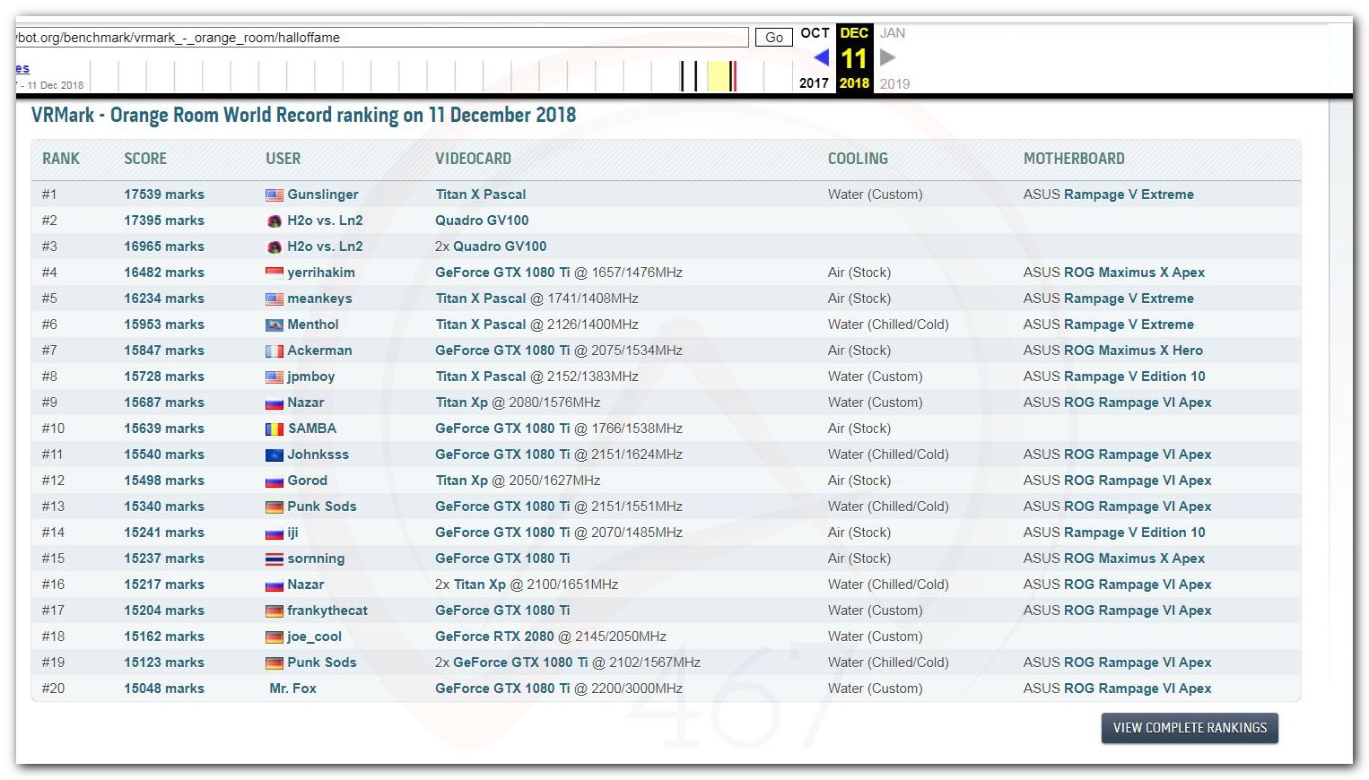Click the flag icon beside Gorod

coord(275,481)
